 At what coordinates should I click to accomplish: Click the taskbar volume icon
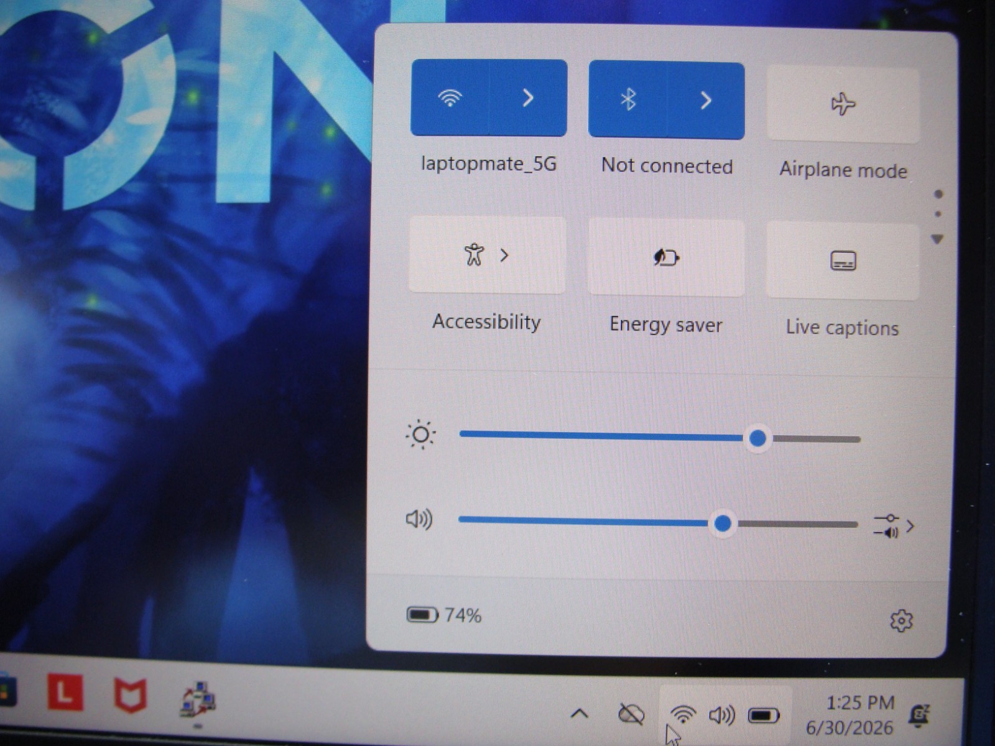722,716
